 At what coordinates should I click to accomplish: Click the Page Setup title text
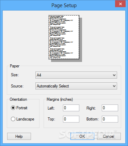pos(64,5)
